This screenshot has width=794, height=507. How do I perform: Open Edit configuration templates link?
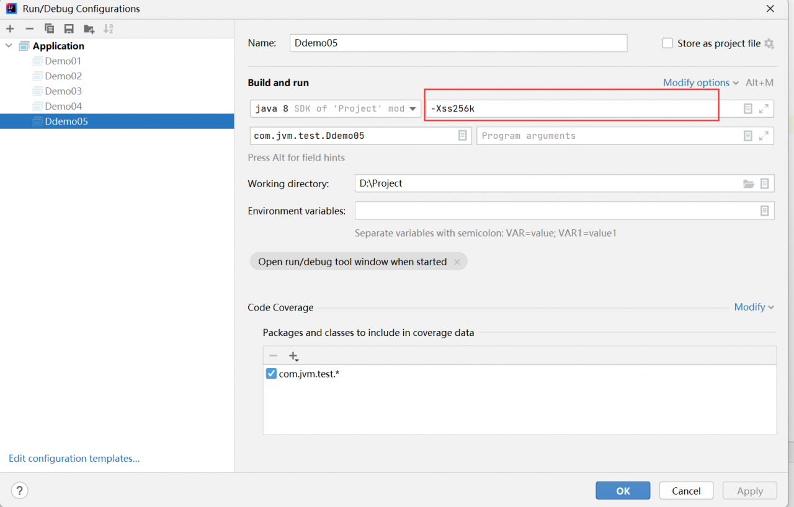pos(74,459)
